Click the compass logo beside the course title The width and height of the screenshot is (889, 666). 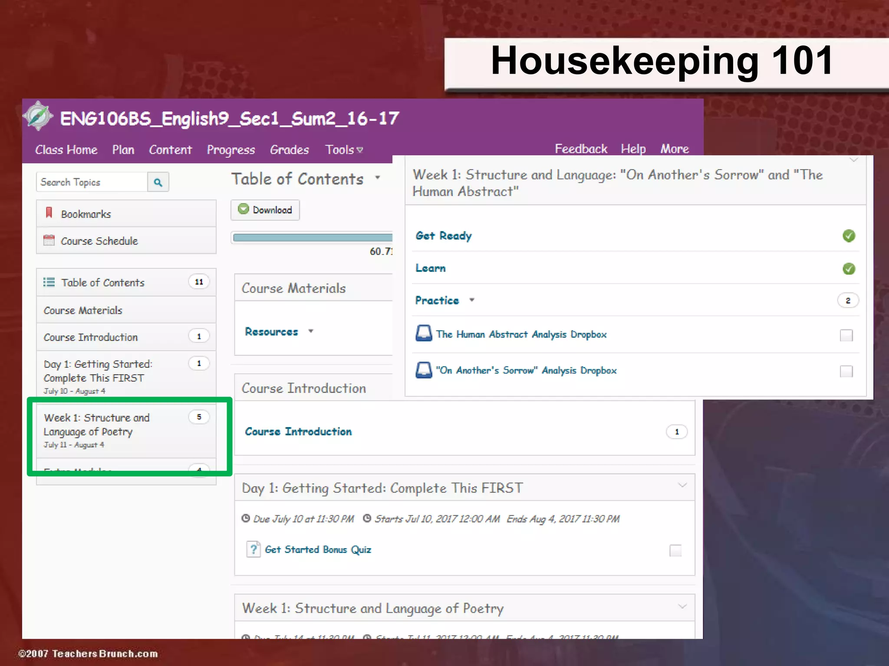click(38, 116)
